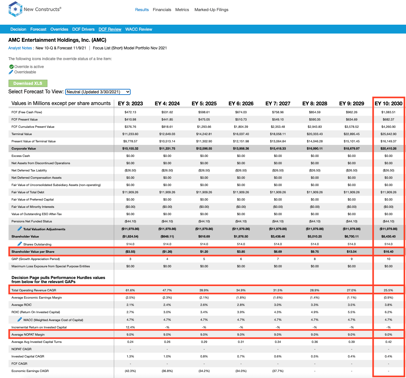
Task: Click the EY 3: 2023 column header
Action: click(130, 103)
